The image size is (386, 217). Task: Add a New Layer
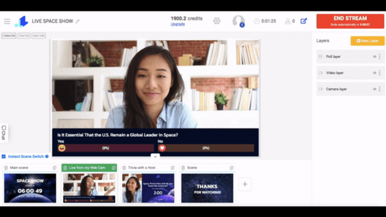click(368, 41)
